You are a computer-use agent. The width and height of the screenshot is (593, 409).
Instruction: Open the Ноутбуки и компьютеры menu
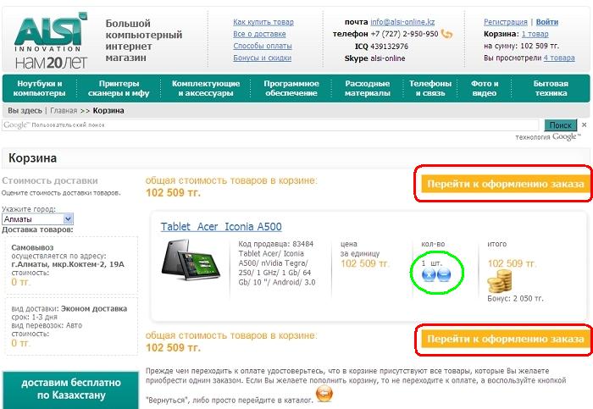pyautogui.click(x=39, y=88)
